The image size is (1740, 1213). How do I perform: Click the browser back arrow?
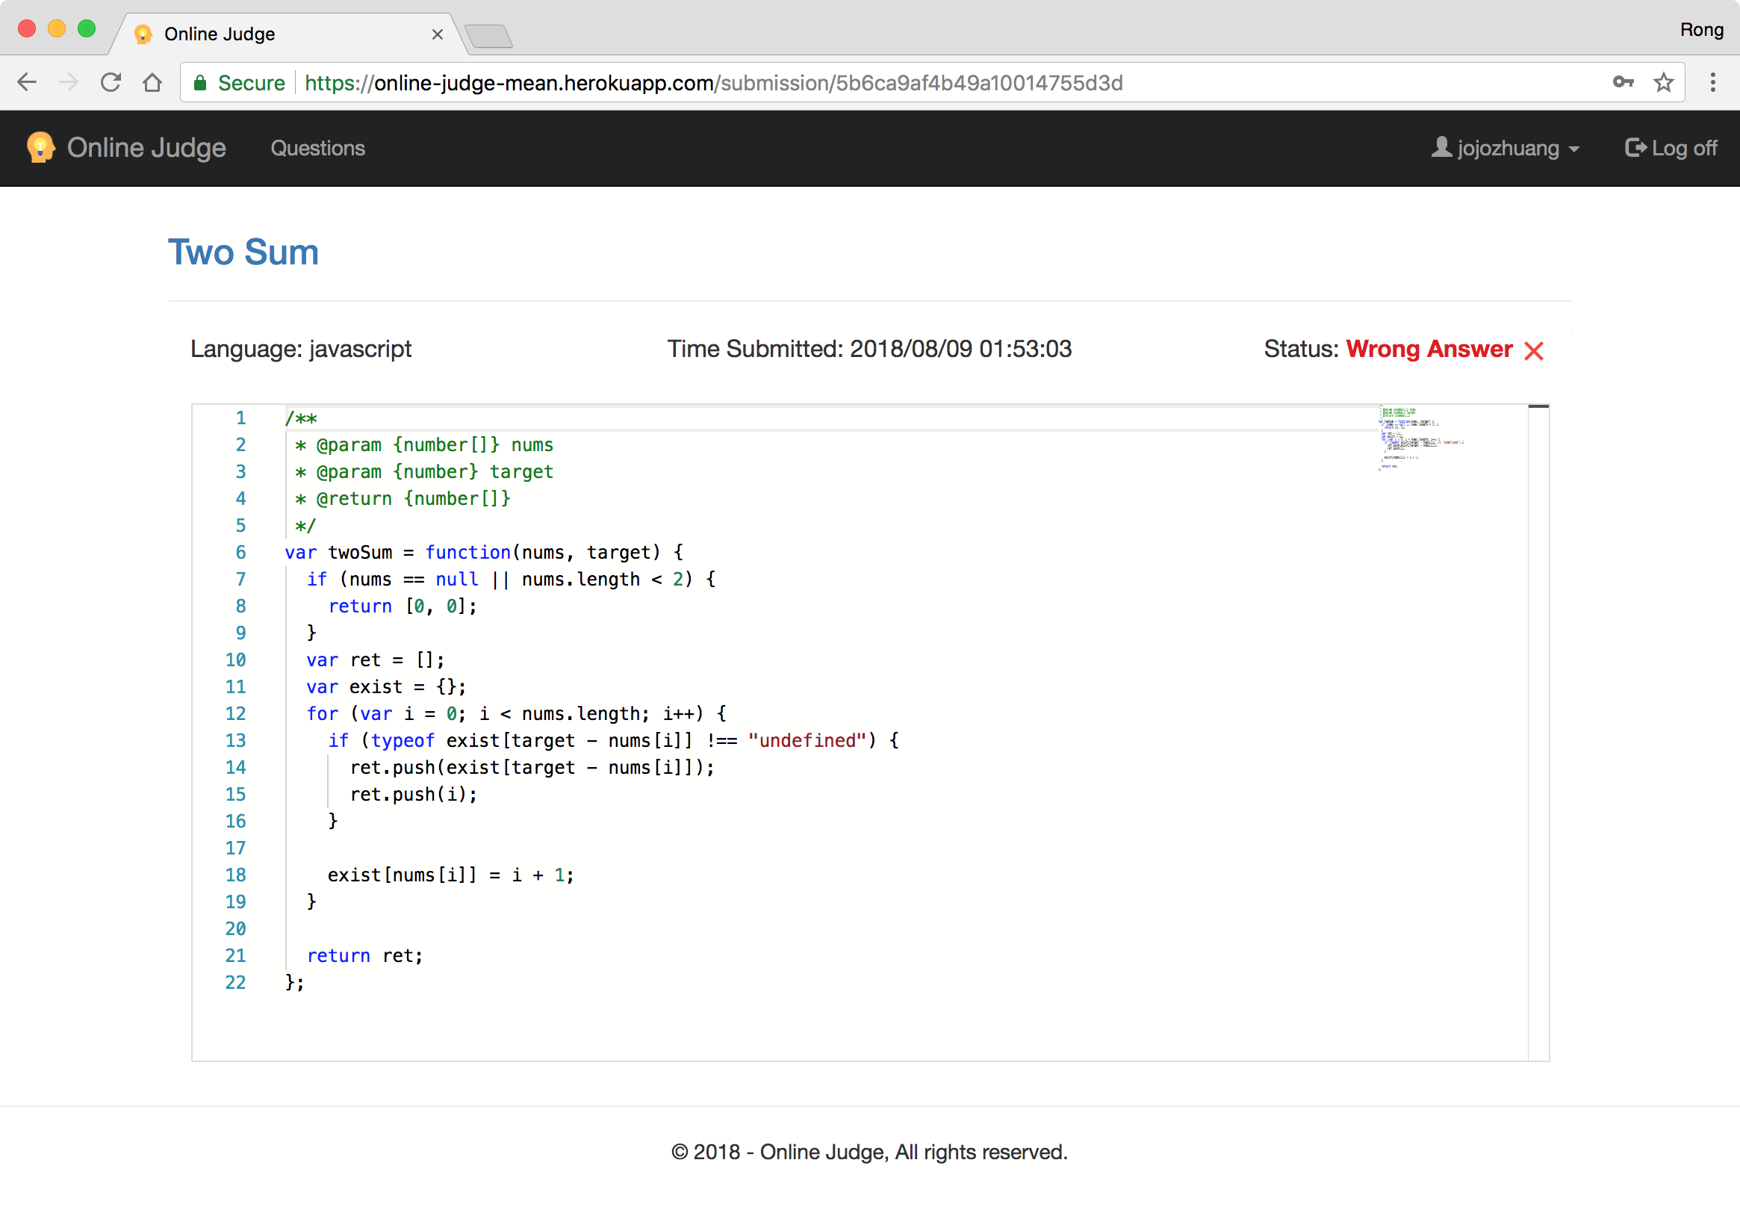click(x=27, y=82)
